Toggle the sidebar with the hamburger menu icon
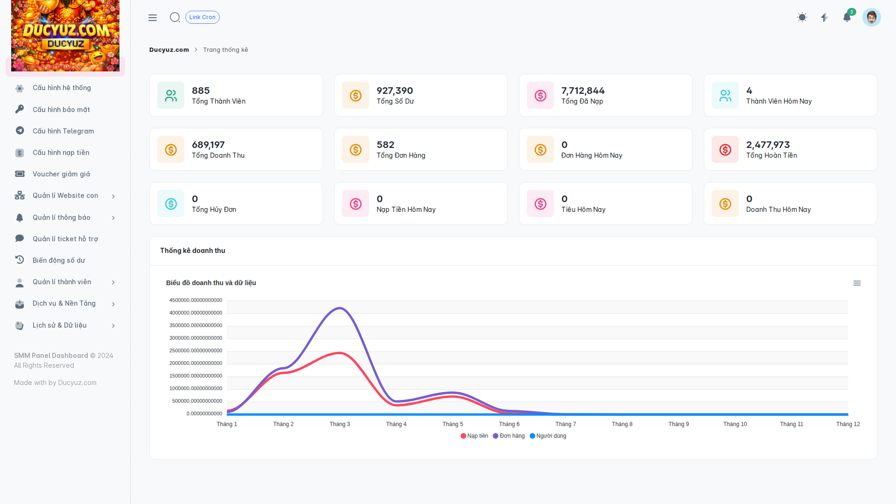896x504 pixels. [x=153, y=18]
